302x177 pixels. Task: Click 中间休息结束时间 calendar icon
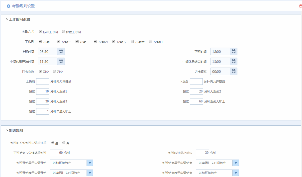tap(233, 61)
